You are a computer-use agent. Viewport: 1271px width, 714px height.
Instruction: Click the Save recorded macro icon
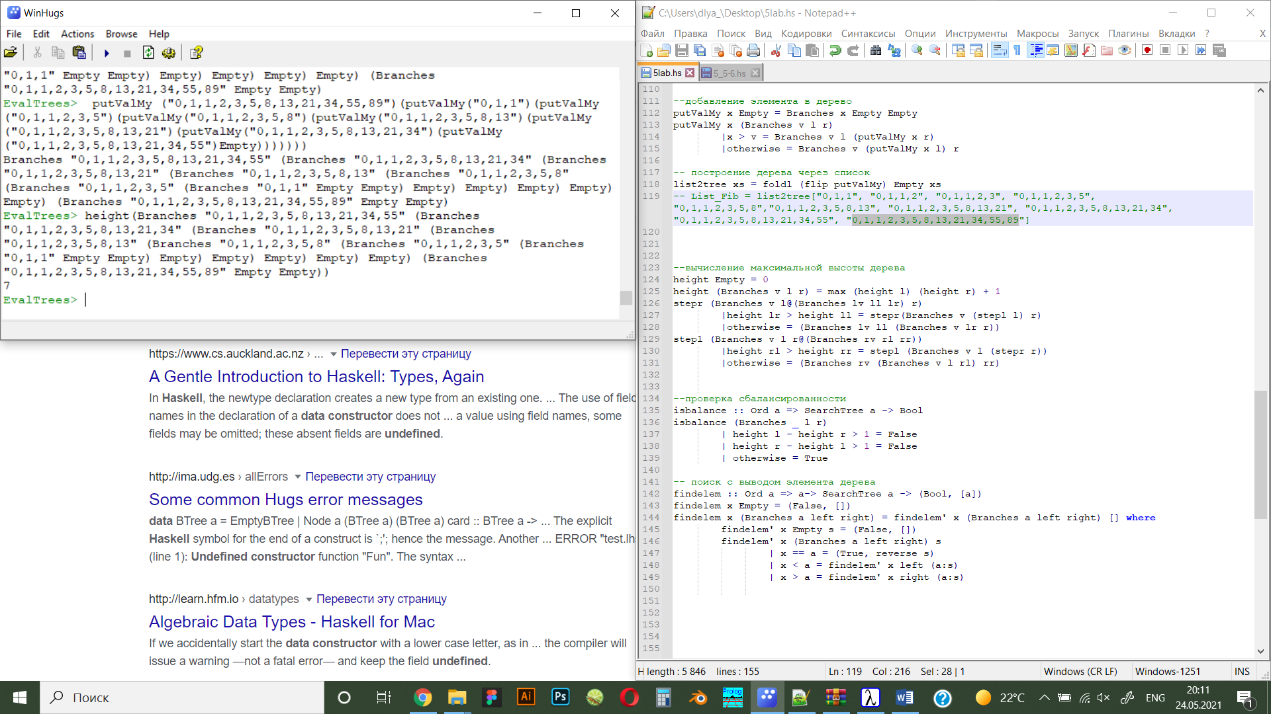[1219, 51]
